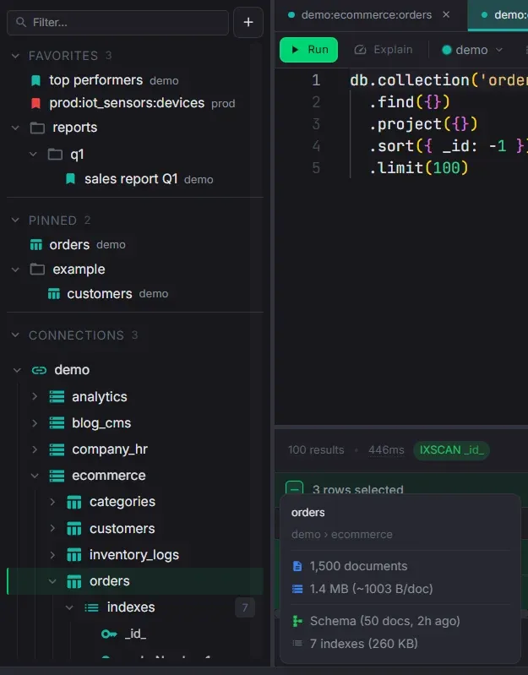The image size is (528, 675).
Task: Collapse the orders collection chevron
Action: pyautogui.click(x=52, y=581)
